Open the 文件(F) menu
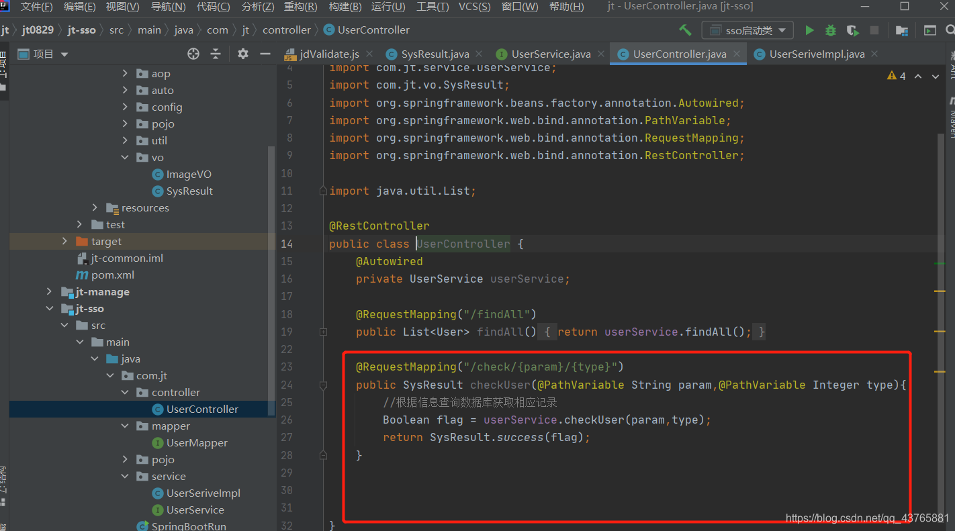The image size is (955, 531). pyautogui.click(x=37, y=7)
